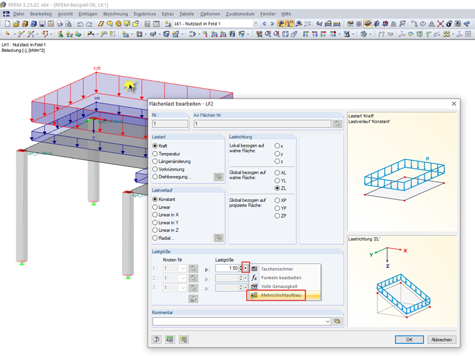Open the Hilfe menu

(x=286, y=14)
